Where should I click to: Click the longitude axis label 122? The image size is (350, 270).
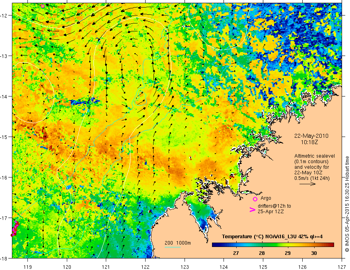tap(145, 267)
